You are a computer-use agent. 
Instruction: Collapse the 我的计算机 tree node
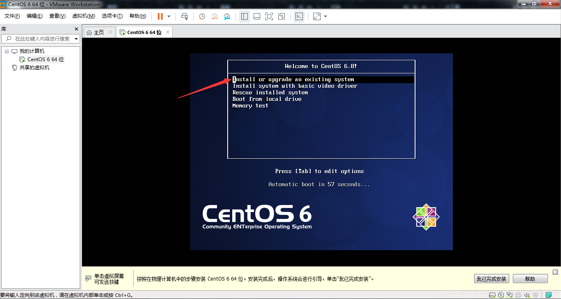click(7, 51)
